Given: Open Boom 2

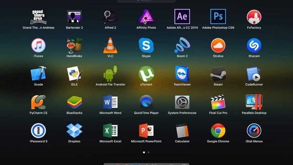Looking at the screenshot, I should (x=182, y=45).
